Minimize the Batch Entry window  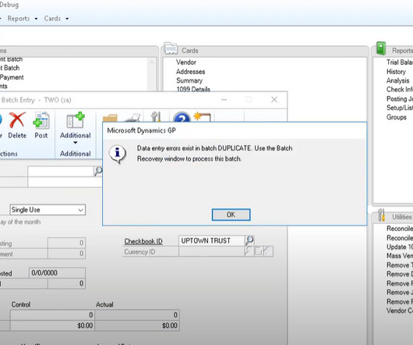coord(224,100)
